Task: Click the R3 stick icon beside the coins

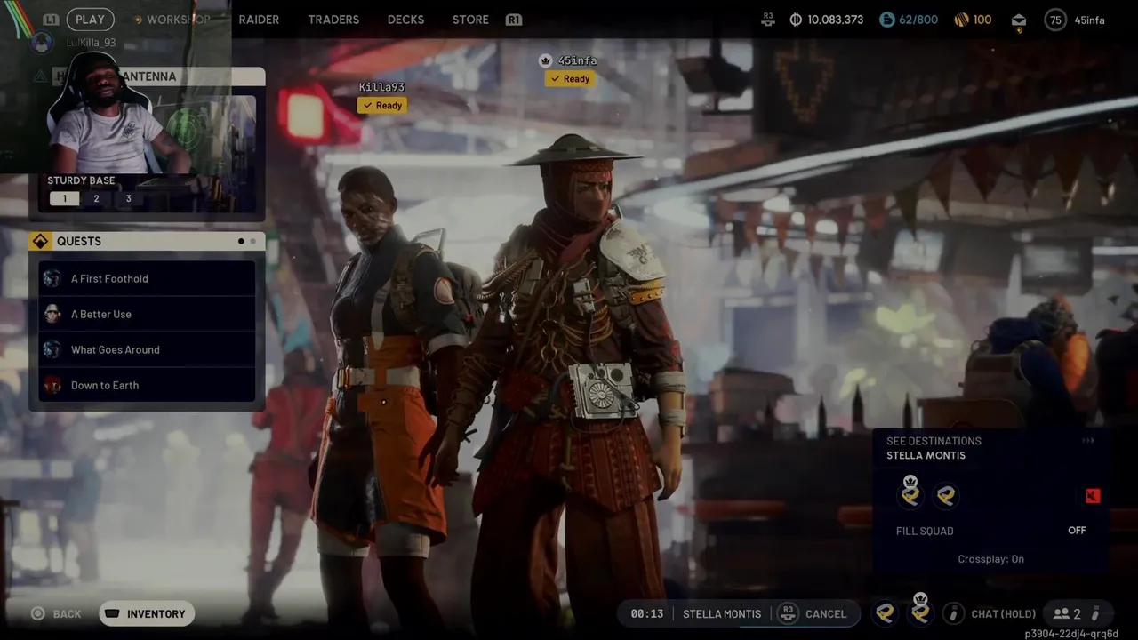Action: point(769,20)
